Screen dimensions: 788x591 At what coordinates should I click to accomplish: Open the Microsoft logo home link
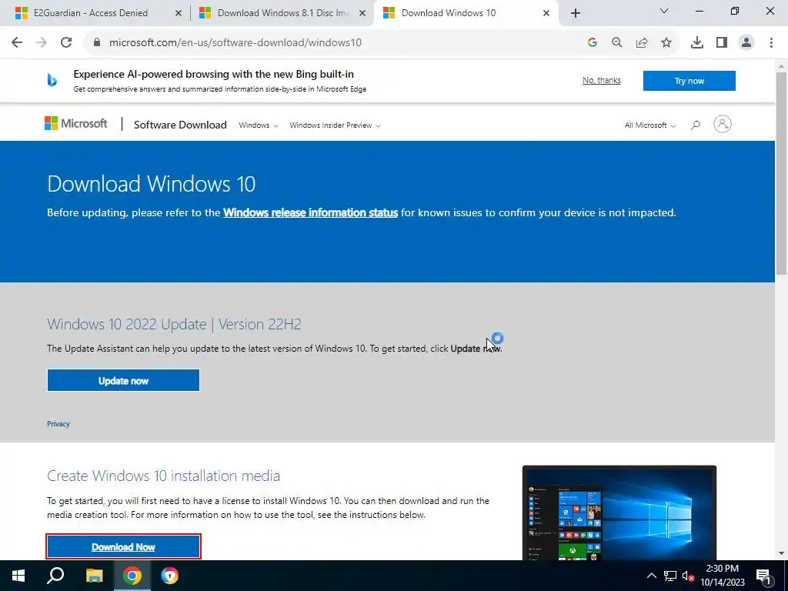(x=76, y=124)
